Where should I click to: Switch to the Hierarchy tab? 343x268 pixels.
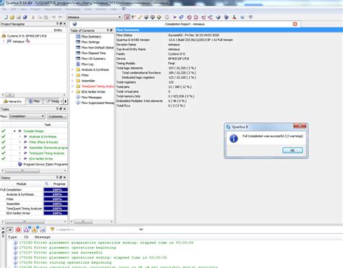[12, 101]
